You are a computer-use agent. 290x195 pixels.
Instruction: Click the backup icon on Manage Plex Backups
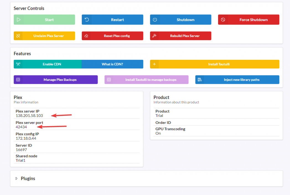click(x=18, y=79)
